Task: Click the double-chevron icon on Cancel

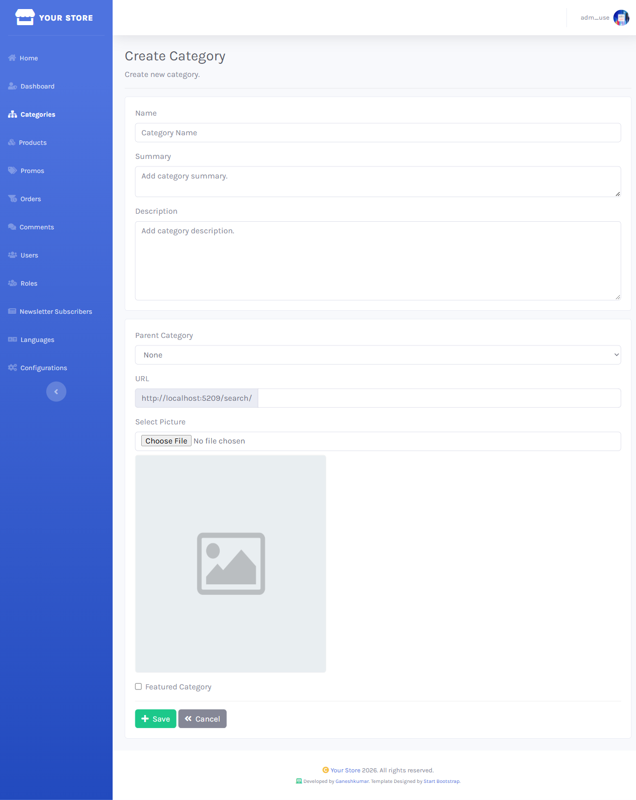Action: click(x=188, y=719)
